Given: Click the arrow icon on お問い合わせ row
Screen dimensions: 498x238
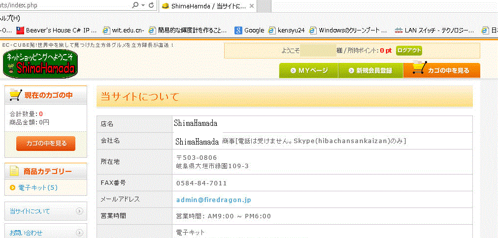Looking at the screenshot, I should (79, 234).
